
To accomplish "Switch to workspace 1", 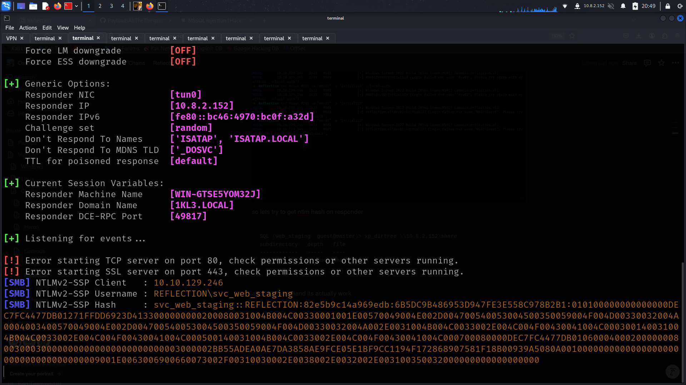I will (89, 6).
